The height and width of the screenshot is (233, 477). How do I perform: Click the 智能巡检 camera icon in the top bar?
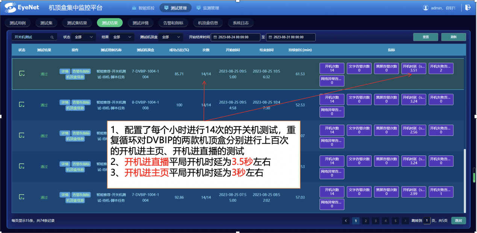133,7
